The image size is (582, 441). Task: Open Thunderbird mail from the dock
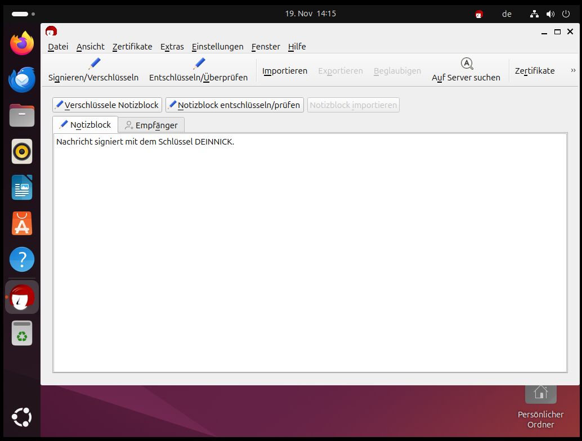[x=22, y=79]
